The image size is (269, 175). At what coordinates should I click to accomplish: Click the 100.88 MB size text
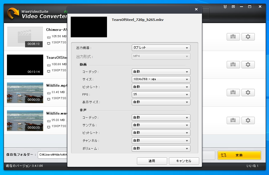(x=59, y=64)
